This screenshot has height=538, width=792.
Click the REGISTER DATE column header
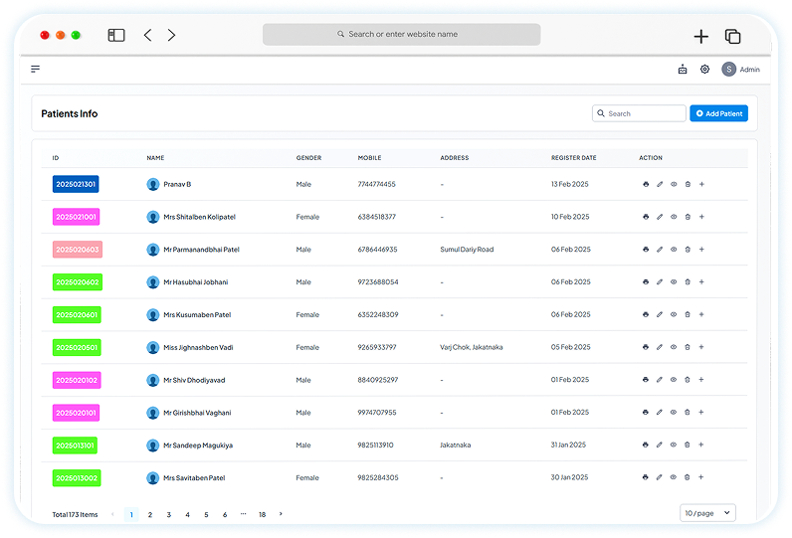click(574, 158)
